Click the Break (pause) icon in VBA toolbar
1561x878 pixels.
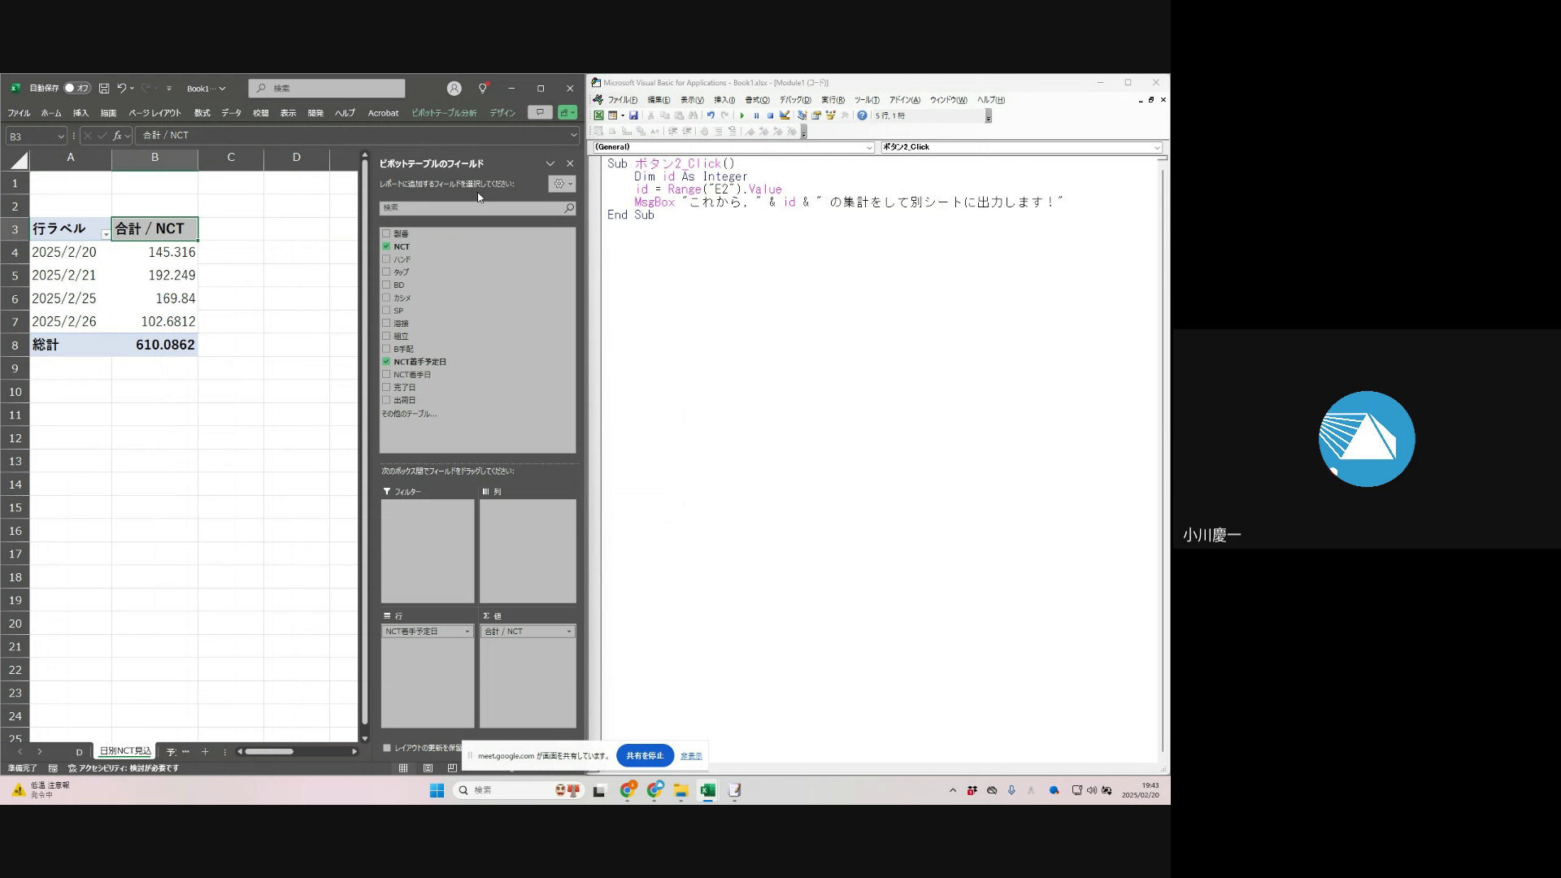point(756,115)
